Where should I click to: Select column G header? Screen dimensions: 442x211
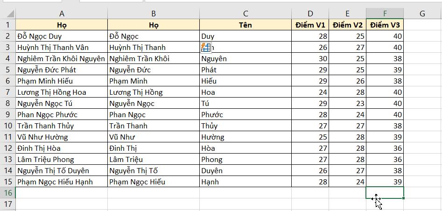click(422, 14)
